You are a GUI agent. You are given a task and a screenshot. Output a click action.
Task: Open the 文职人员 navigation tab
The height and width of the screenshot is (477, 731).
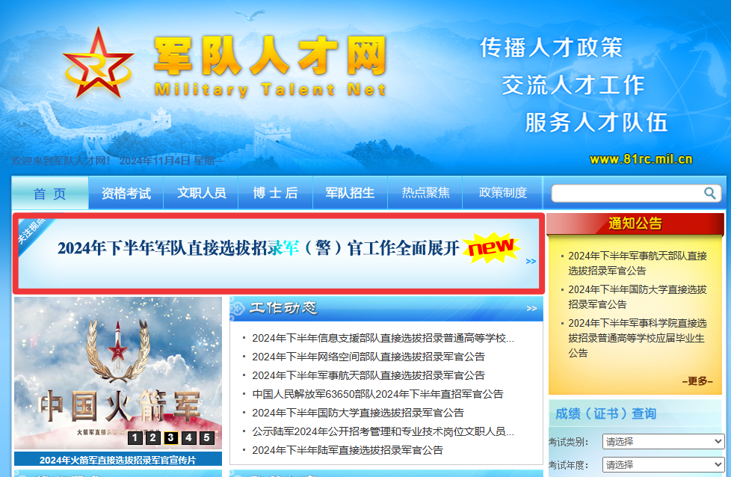tap(201, 193)
